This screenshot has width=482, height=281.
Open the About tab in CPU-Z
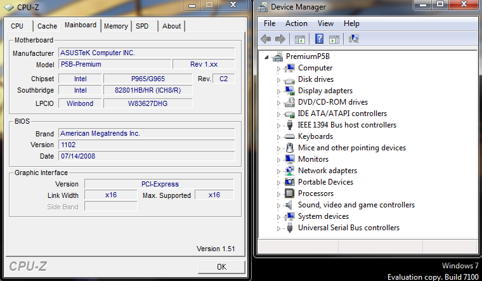171,26
